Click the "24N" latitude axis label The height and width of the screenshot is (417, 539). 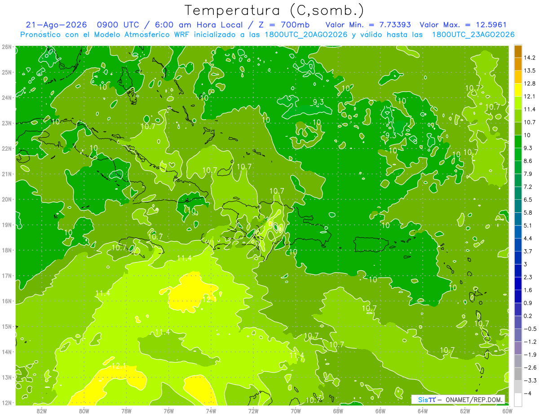click(7, 98)
